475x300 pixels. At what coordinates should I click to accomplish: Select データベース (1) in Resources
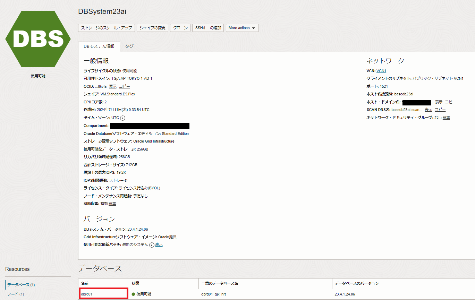(21, 285)
